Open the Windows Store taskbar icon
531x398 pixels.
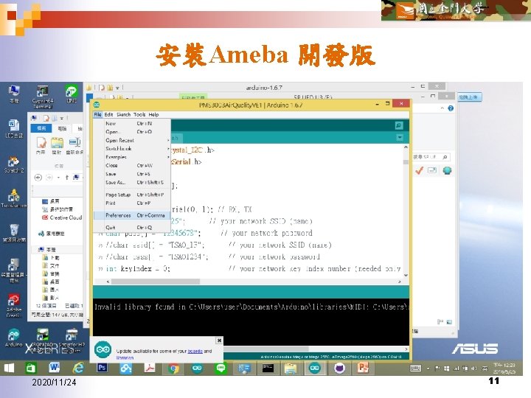[31, 368]
